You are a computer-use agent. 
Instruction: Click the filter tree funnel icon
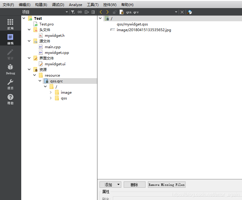[73, 12]
